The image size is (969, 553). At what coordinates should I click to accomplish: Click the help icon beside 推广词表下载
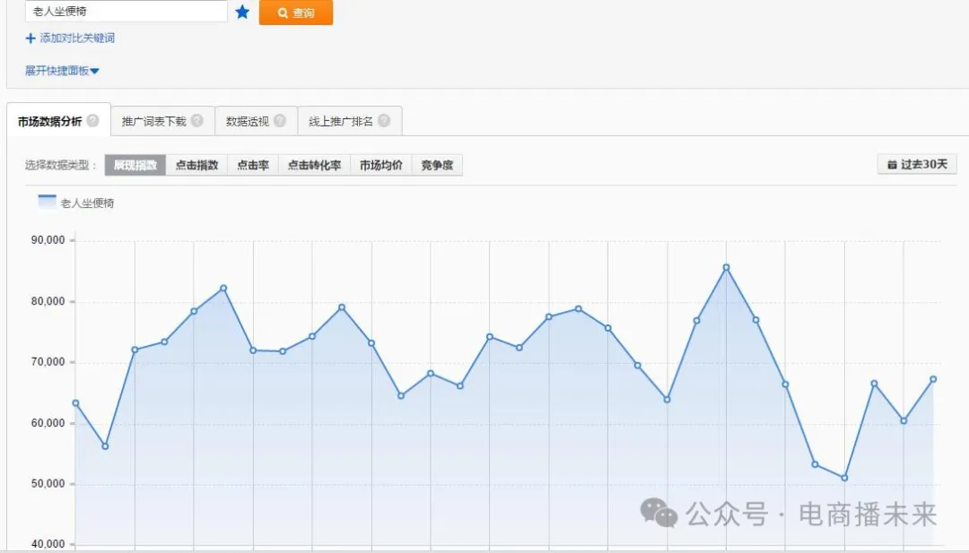(197, 121)
